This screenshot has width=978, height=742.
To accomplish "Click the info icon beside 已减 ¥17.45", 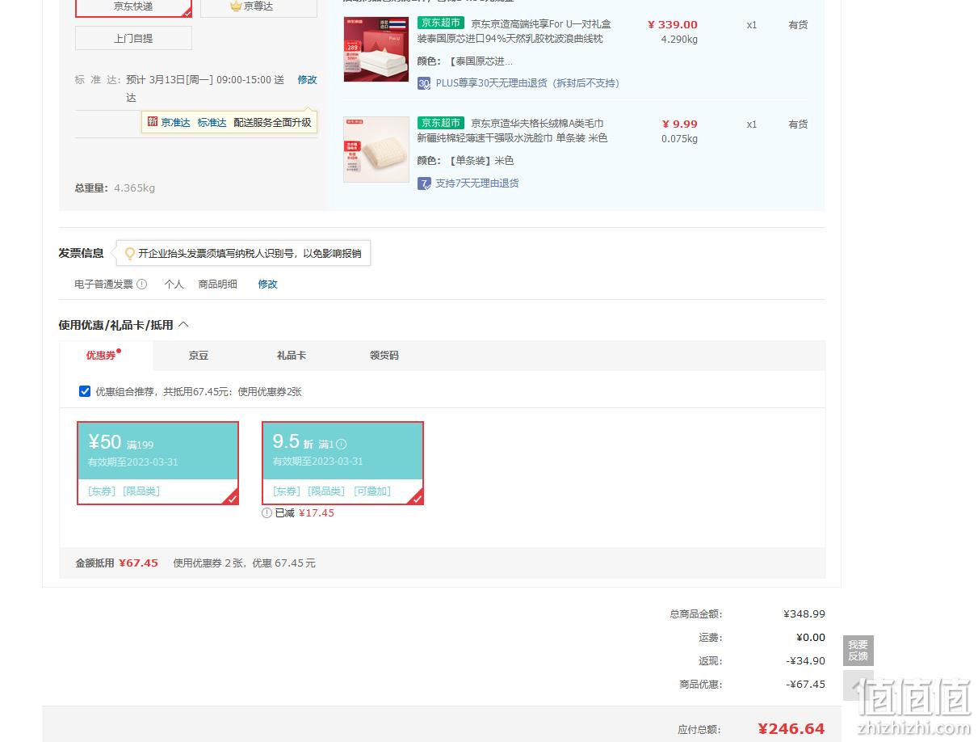I will coord(267,512).
